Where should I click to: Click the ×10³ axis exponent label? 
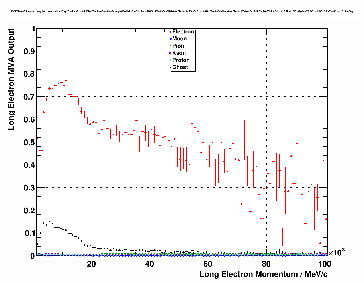point(336,252)
